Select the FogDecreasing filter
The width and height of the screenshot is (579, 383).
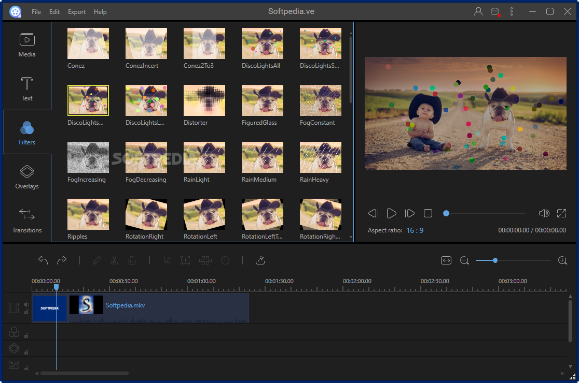point(146,157)
